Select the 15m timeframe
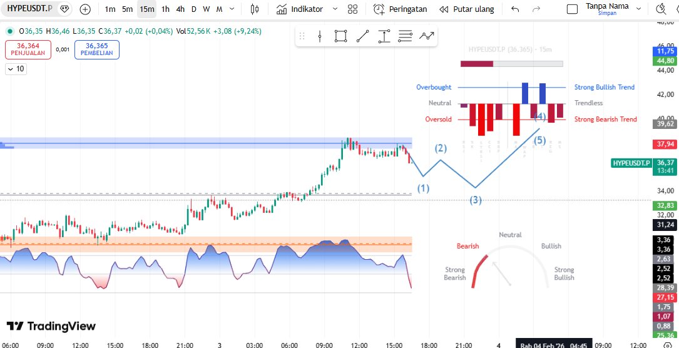Viewport: 679px width, 348px height. [x=147, y=9]
